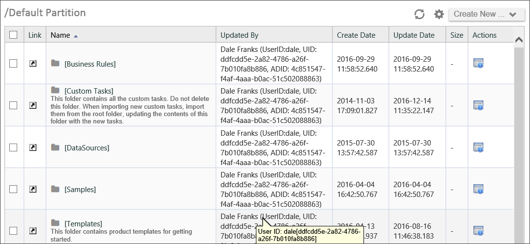
Task: Click the shortcut link icon for Business Rules
Action: pos(33,63)
